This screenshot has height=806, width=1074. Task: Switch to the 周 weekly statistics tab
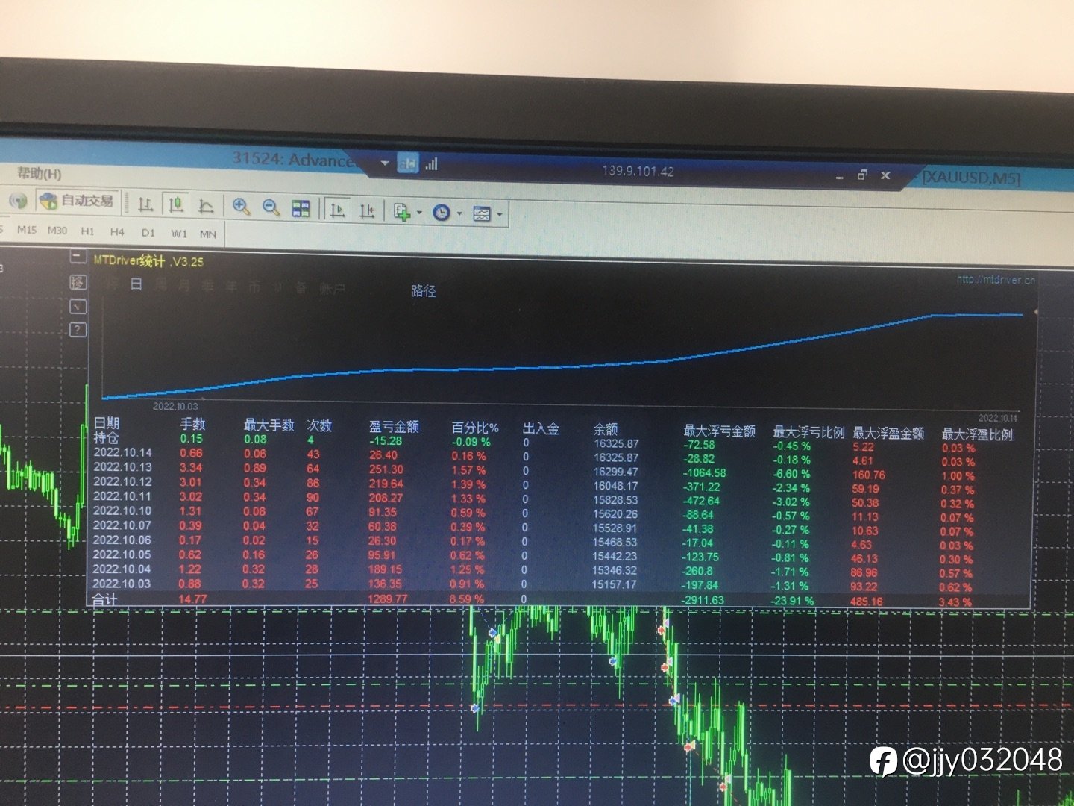[160, 285]
